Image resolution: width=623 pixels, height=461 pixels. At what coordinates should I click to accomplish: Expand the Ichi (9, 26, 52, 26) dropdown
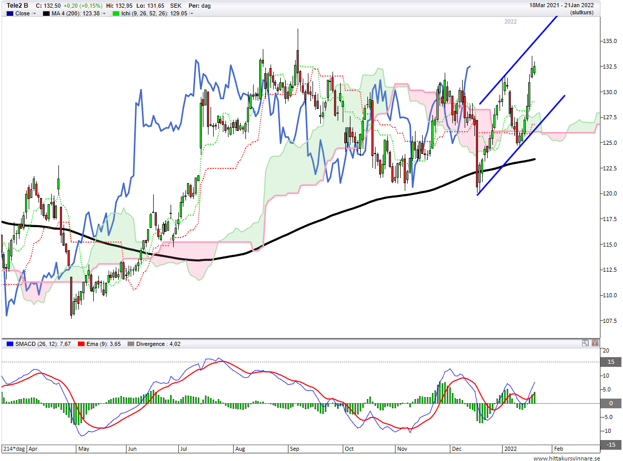[x=192, y=14]
